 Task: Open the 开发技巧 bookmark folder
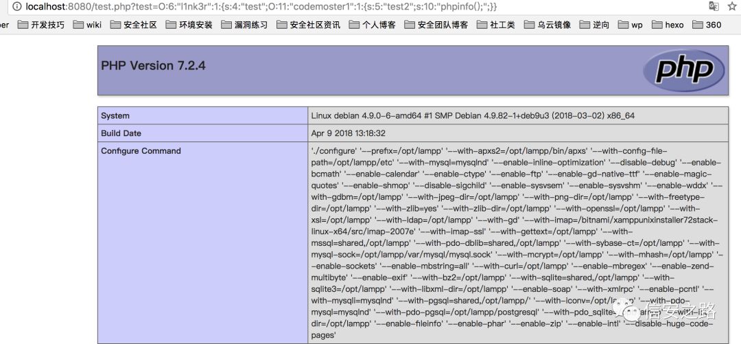[x=40, y=25]
